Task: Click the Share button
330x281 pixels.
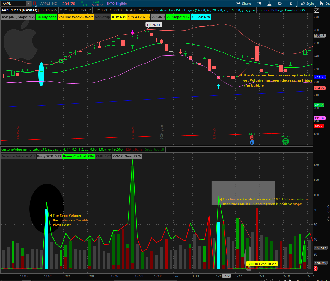Action: [243, 4]
